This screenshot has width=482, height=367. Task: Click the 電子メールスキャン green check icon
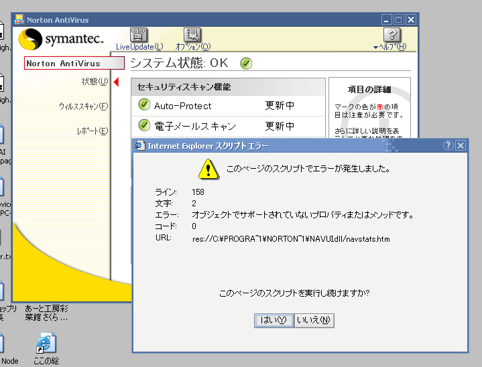(x=144, y=125)
